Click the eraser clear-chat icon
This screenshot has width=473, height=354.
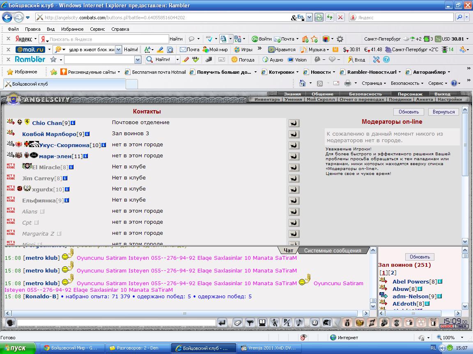click(x=238, y=323)
